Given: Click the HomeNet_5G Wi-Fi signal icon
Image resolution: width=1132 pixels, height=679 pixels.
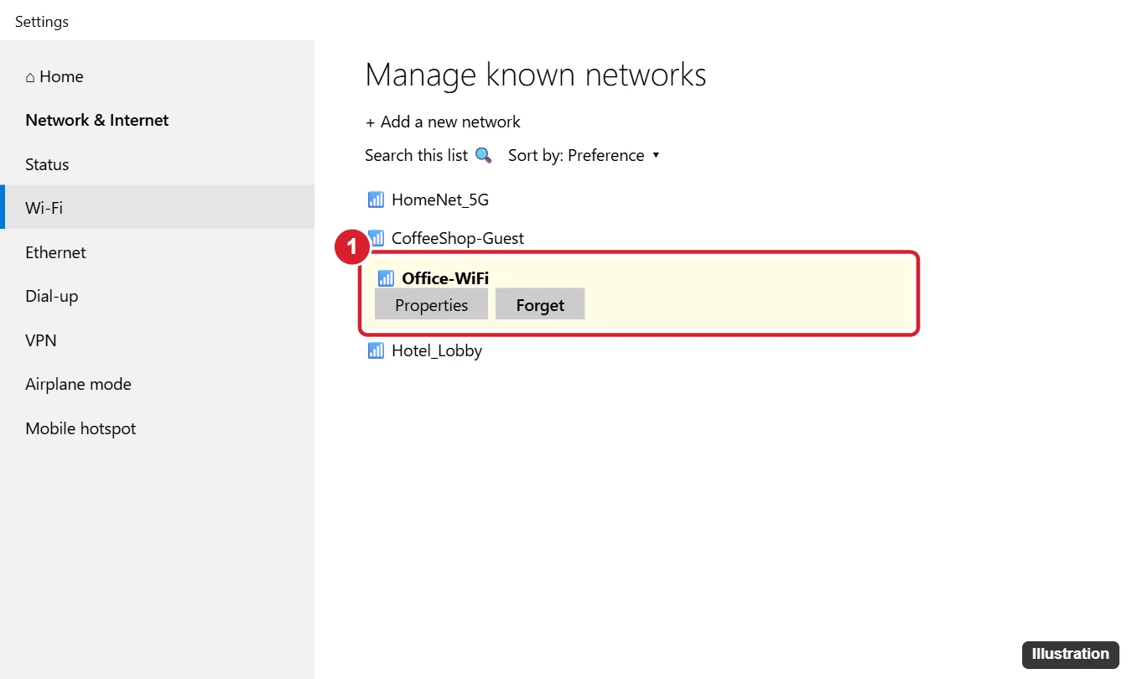Looking at the screenshot, I should 376,200.
